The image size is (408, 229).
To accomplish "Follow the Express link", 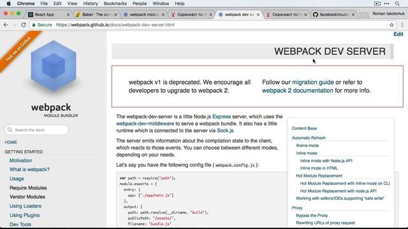I will [221, 116].
